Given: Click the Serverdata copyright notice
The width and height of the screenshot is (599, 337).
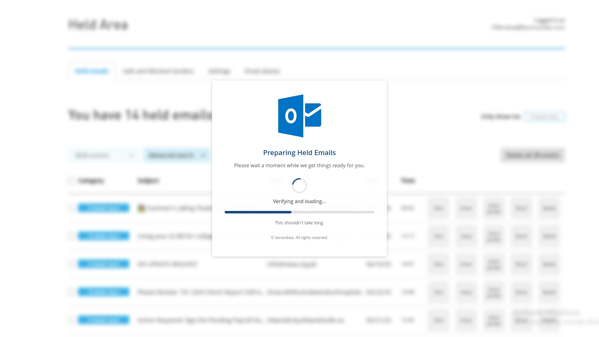Looking at the screenshot, I should click(299, 238).
